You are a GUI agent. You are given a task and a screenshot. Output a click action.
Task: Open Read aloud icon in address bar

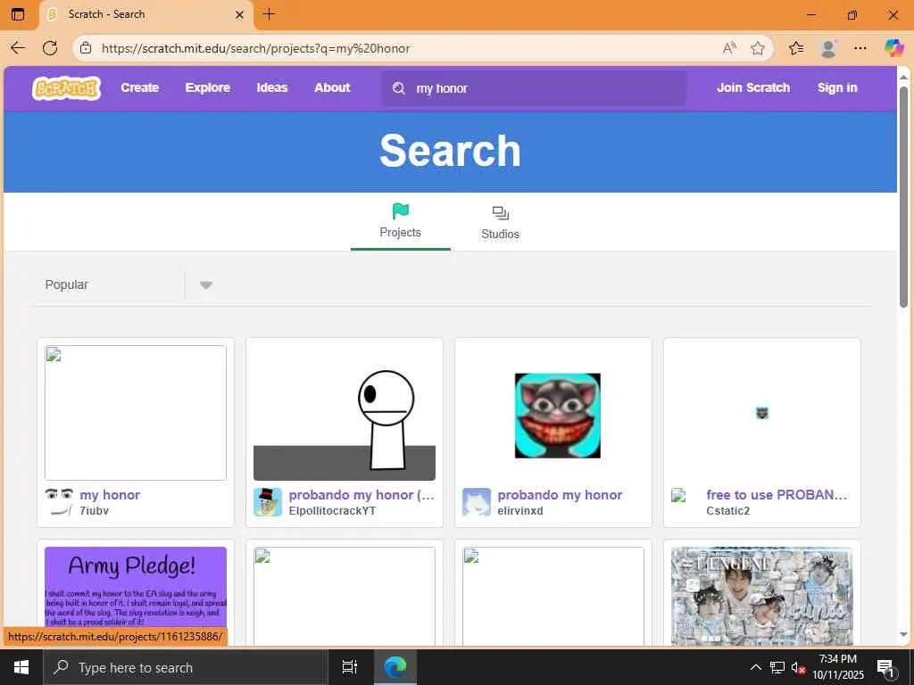click(729, 48)
